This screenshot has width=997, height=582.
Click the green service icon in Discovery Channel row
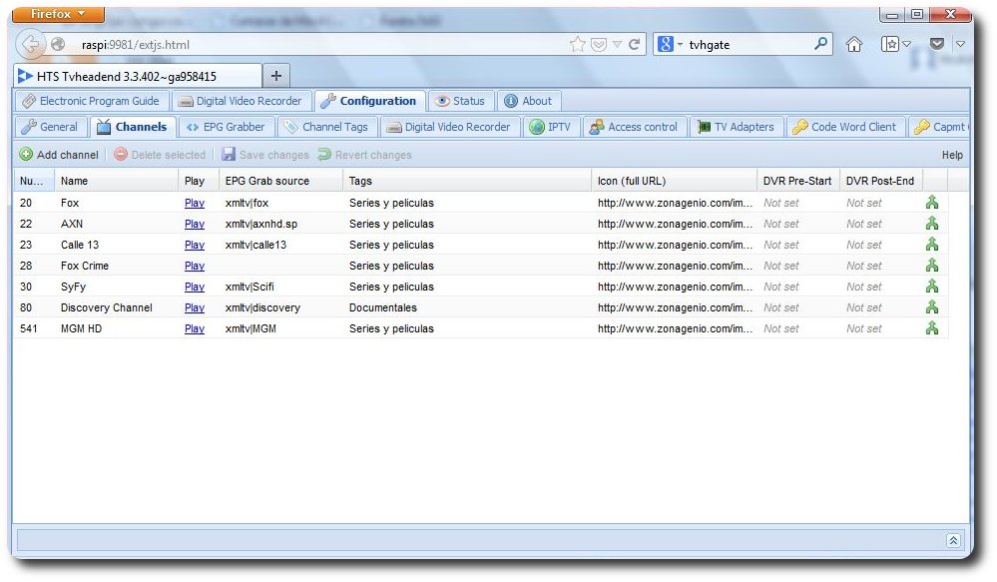[931, 307]
